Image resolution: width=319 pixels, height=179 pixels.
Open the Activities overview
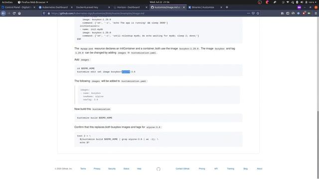[x=7, y=2]
